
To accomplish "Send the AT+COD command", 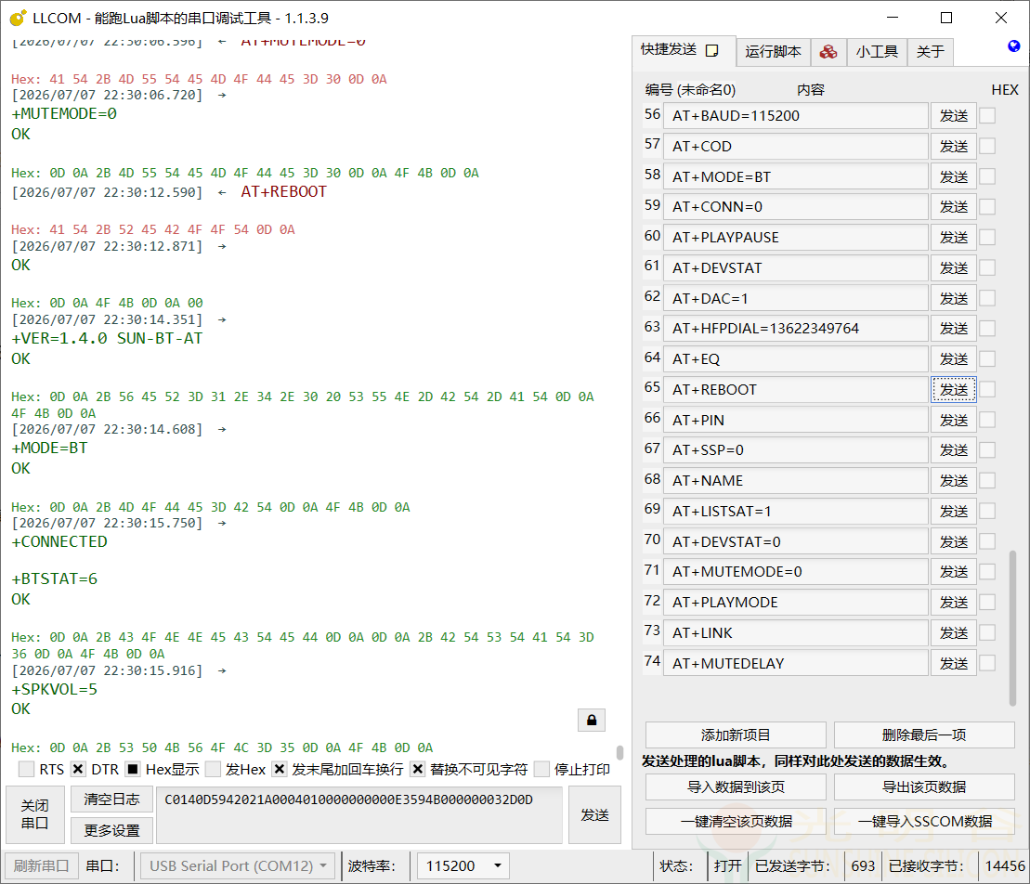I will (953, 146).
